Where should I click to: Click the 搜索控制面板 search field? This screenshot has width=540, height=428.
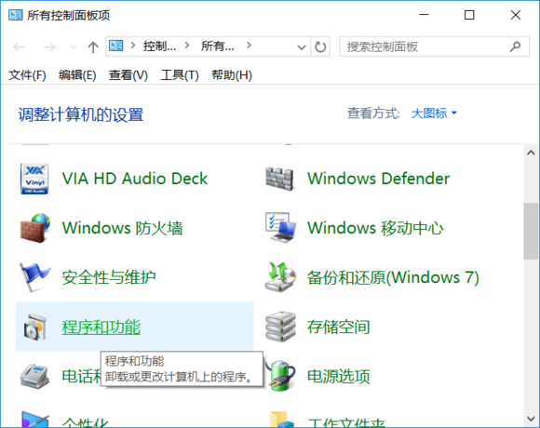pyautogui.click(x=434, y=47)
